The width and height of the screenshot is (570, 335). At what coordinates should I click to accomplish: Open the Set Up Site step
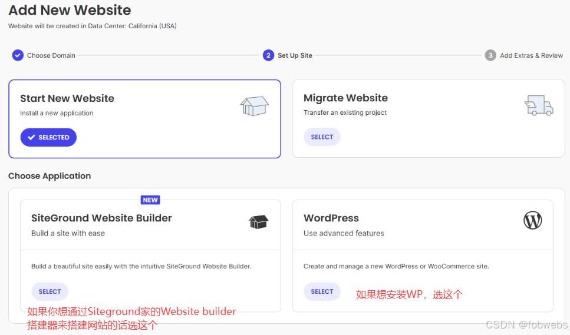point(295,55)
